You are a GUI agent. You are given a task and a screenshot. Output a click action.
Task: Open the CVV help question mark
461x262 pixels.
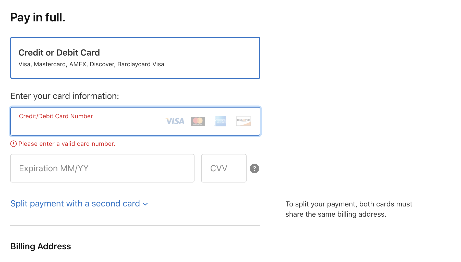[x=254, y=168]
